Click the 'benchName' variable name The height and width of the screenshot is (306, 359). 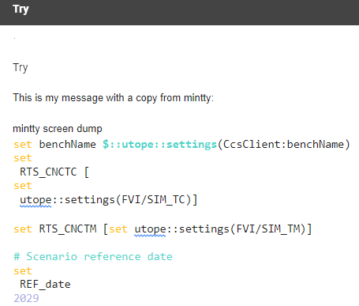pyautogui.click(x=68, y=144)
